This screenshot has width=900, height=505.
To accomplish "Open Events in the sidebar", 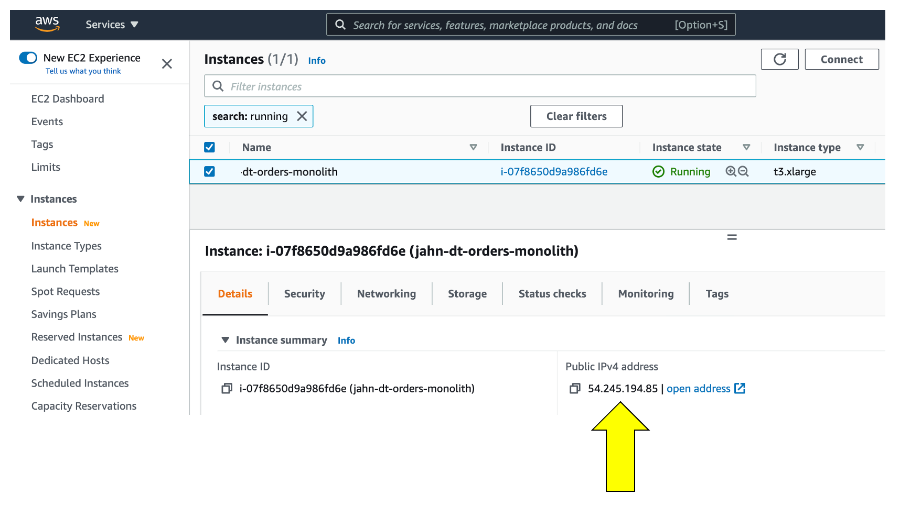I will click(47, 122).
